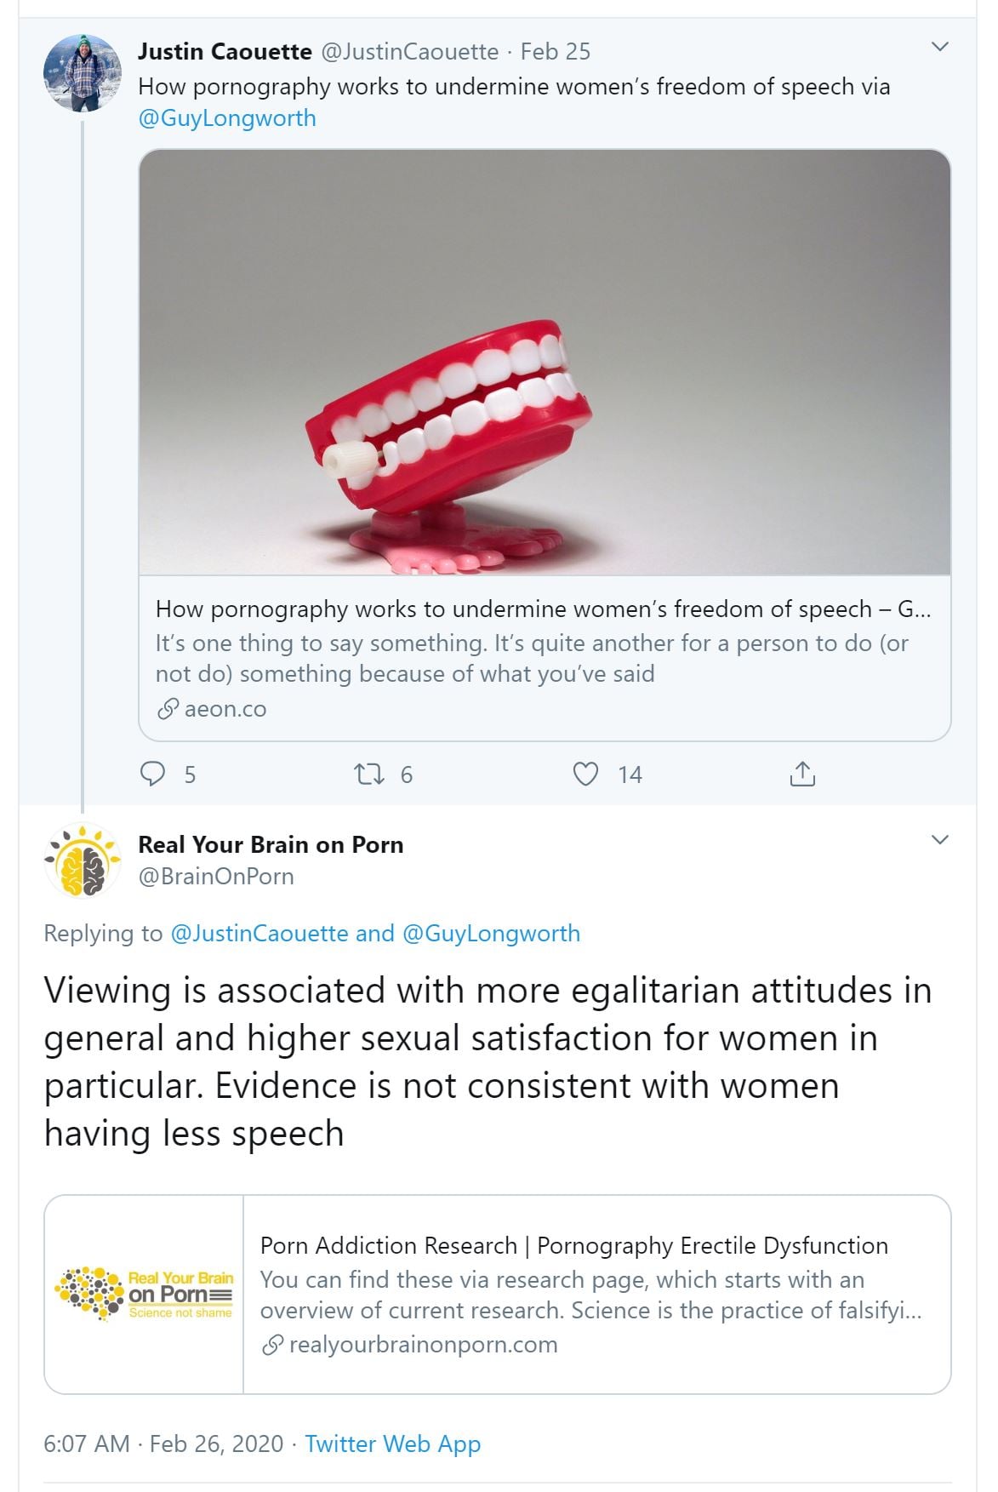Click the @JustinCaouette link in Replying to

point(259,934)
